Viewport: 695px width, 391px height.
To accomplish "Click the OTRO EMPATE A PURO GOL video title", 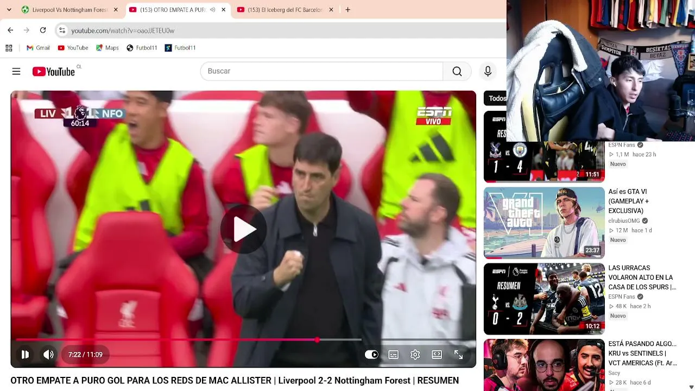I will [235, 381].
